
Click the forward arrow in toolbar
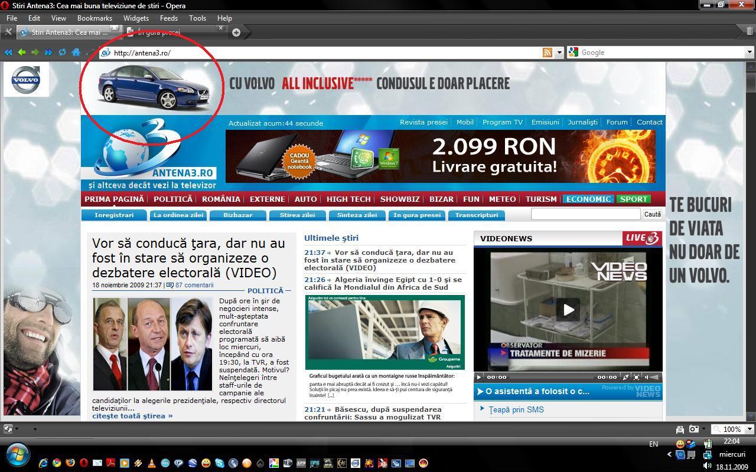click(x=35, y=53)
